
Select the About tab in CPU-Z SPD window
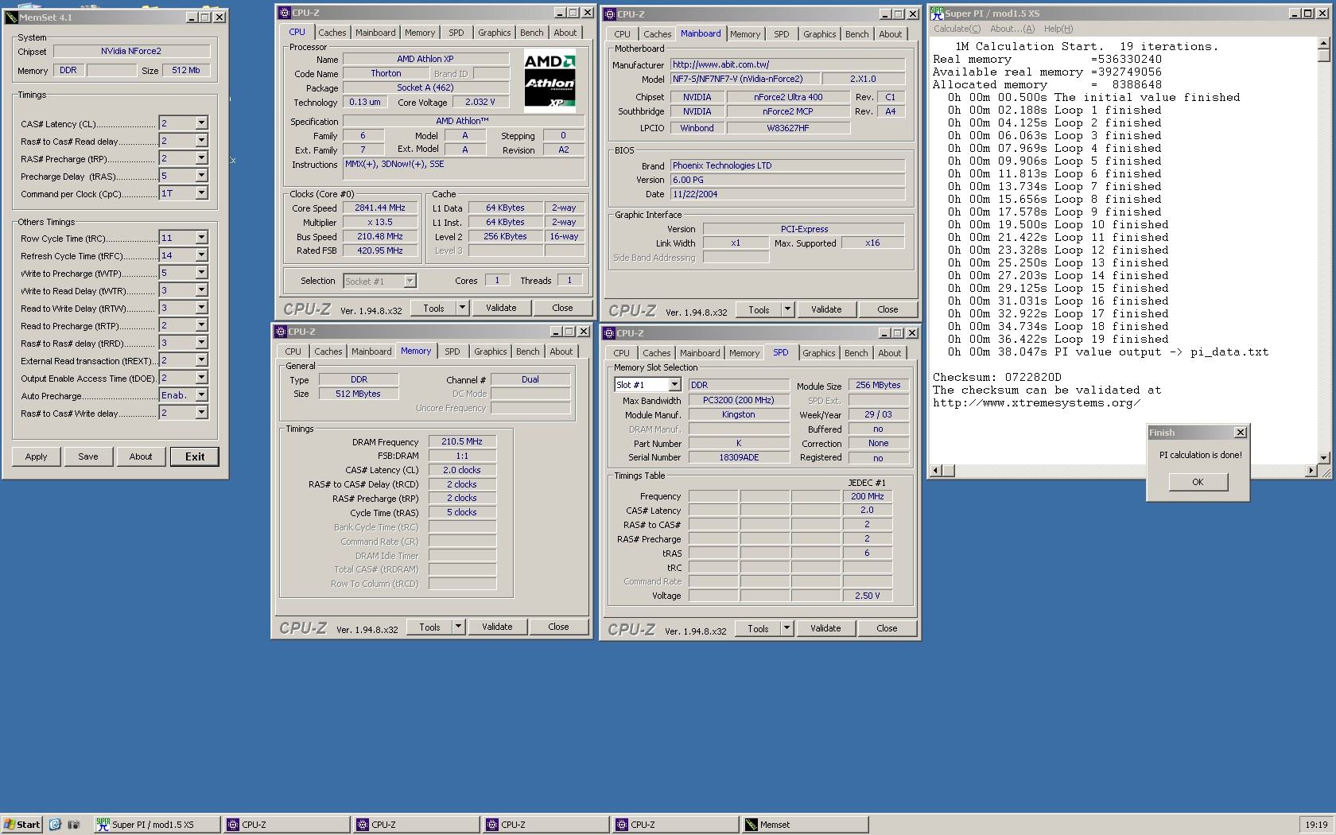point(890,353)
